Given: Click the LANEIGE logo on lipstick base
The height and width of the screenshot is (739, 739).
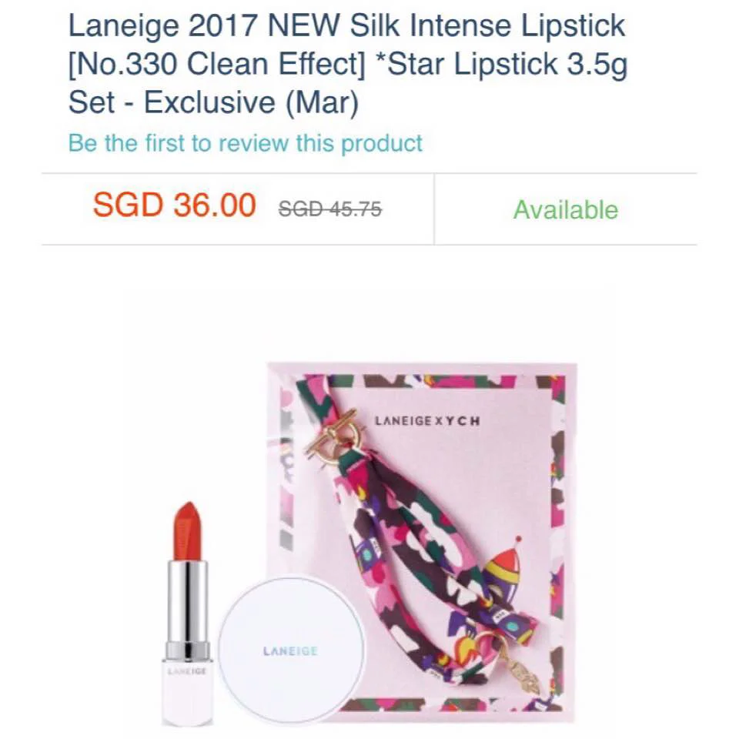Looking at the screenshot, I should click(187, 670).
